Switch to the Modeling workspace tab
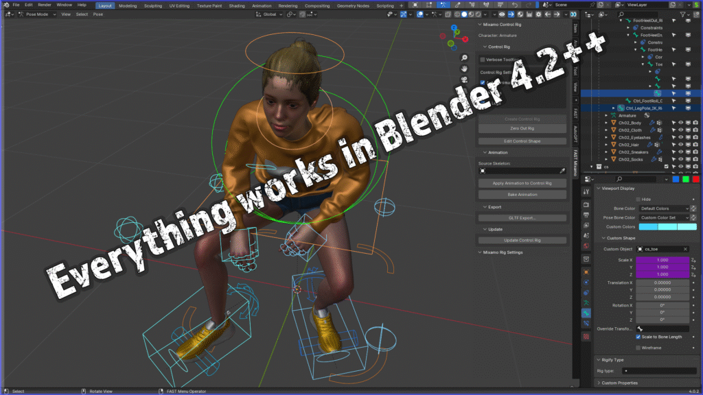Viewport: 703px width, 395px height. [128, 5]
